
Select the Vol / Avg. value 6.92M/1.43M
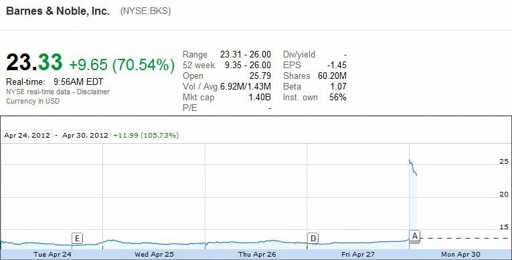[x=246, y=86]
